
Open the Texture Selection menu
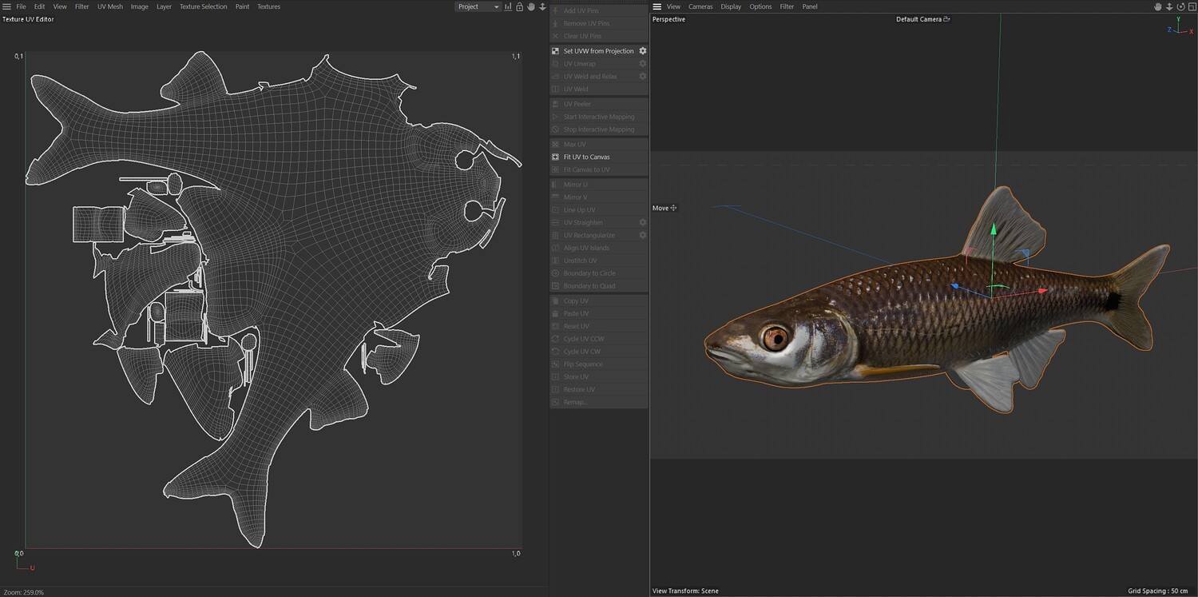[x=203, y=6]
